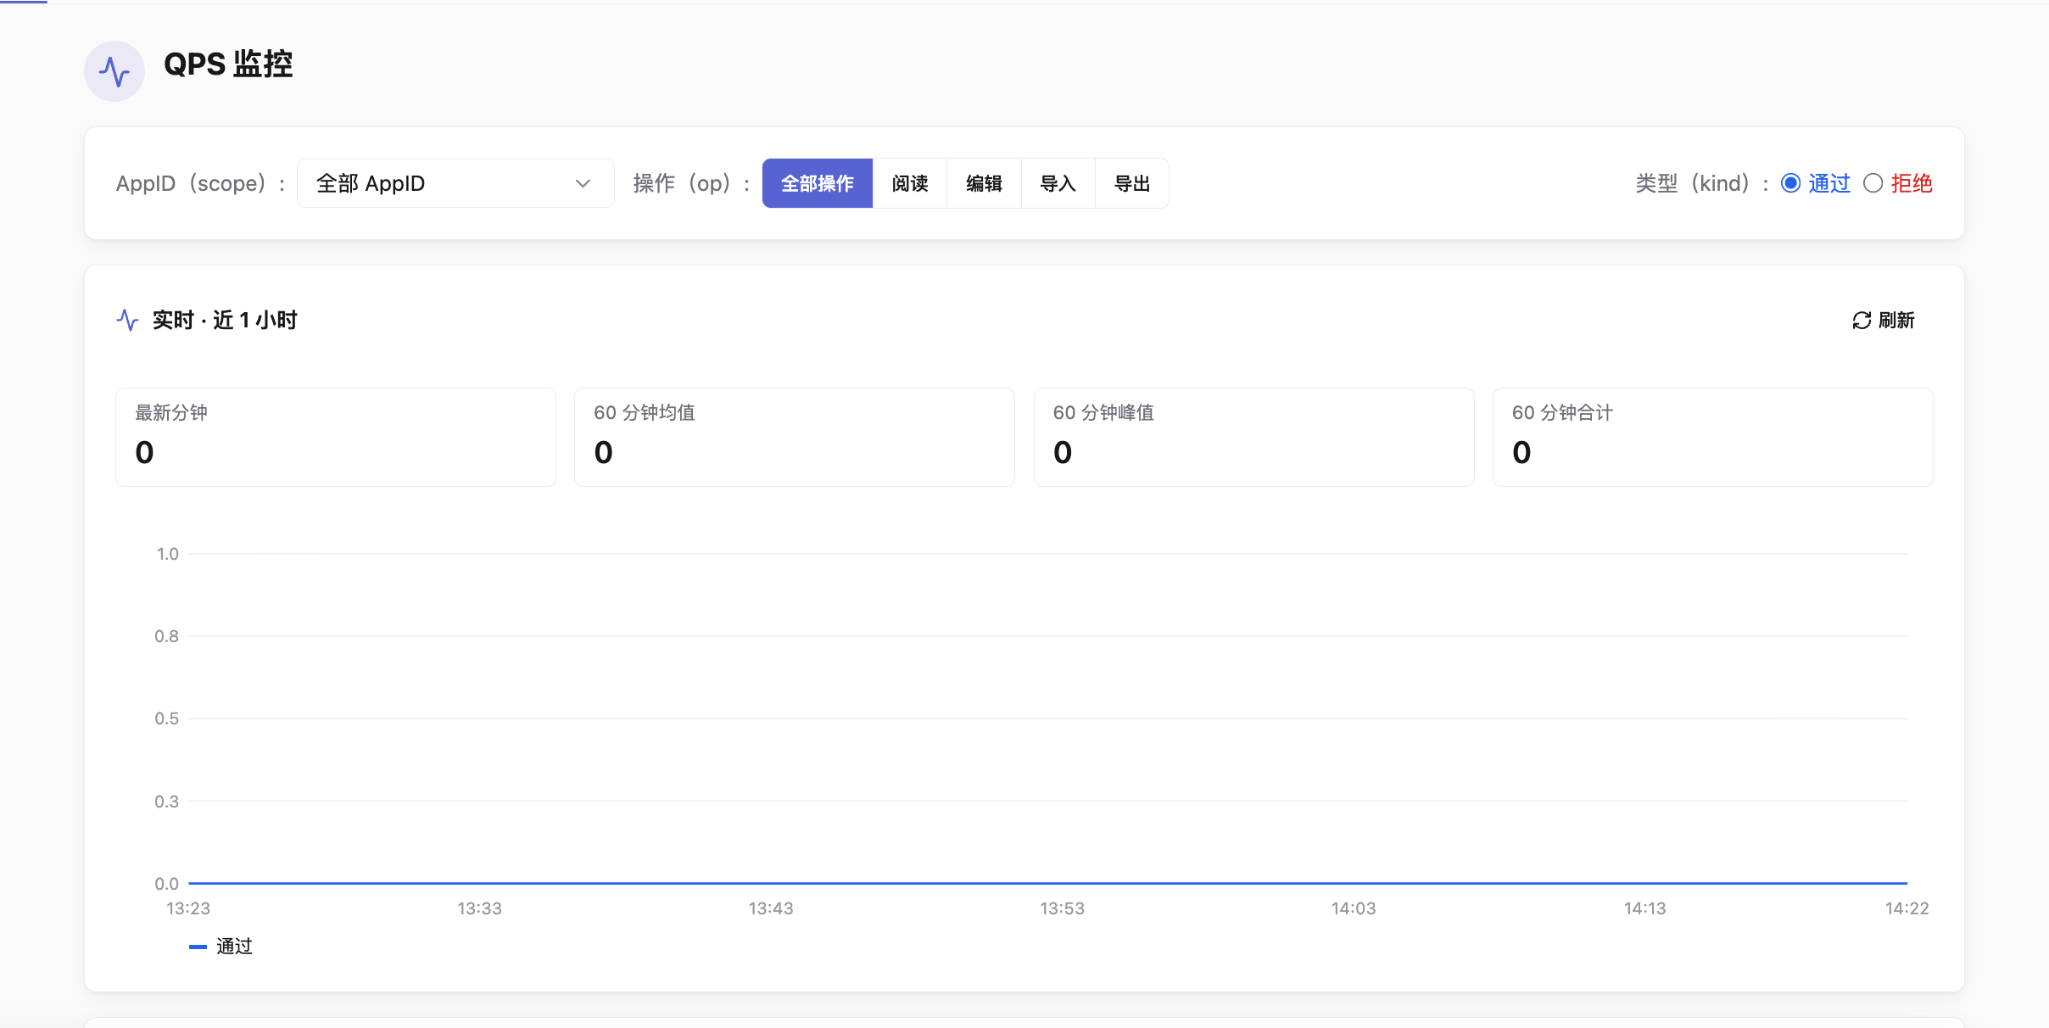Screen dimensions: 2049x1028
Task: Click the 60 分钟合计 stat card
Action: pos(1713,437)
